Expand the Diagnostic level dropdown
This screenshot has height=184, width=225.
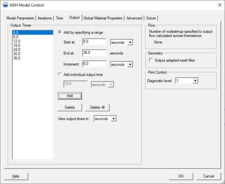click(x=187, y=81)
